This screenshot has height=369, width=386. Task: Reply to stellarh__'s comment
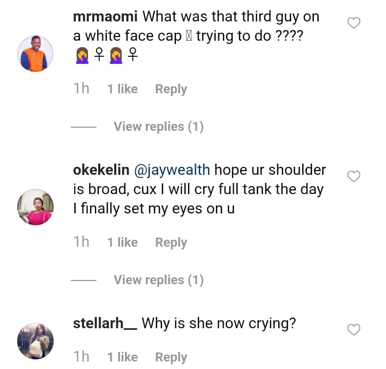pyautogui.click(x=171, y=357)
